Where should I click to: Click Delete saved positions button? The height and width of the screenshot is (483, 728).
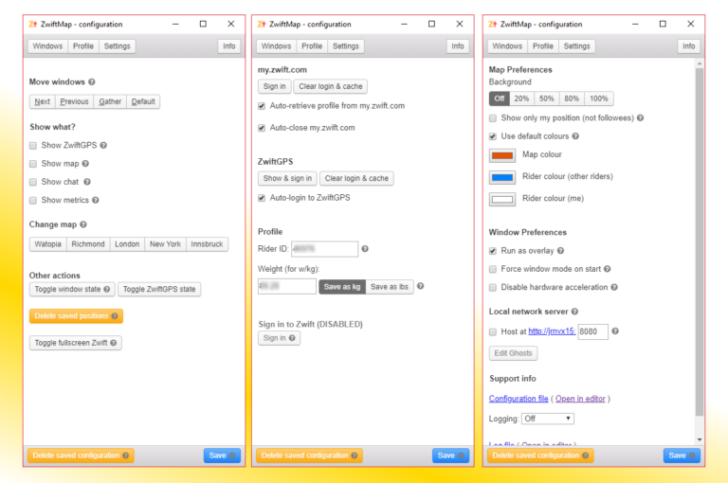(76, 316)
